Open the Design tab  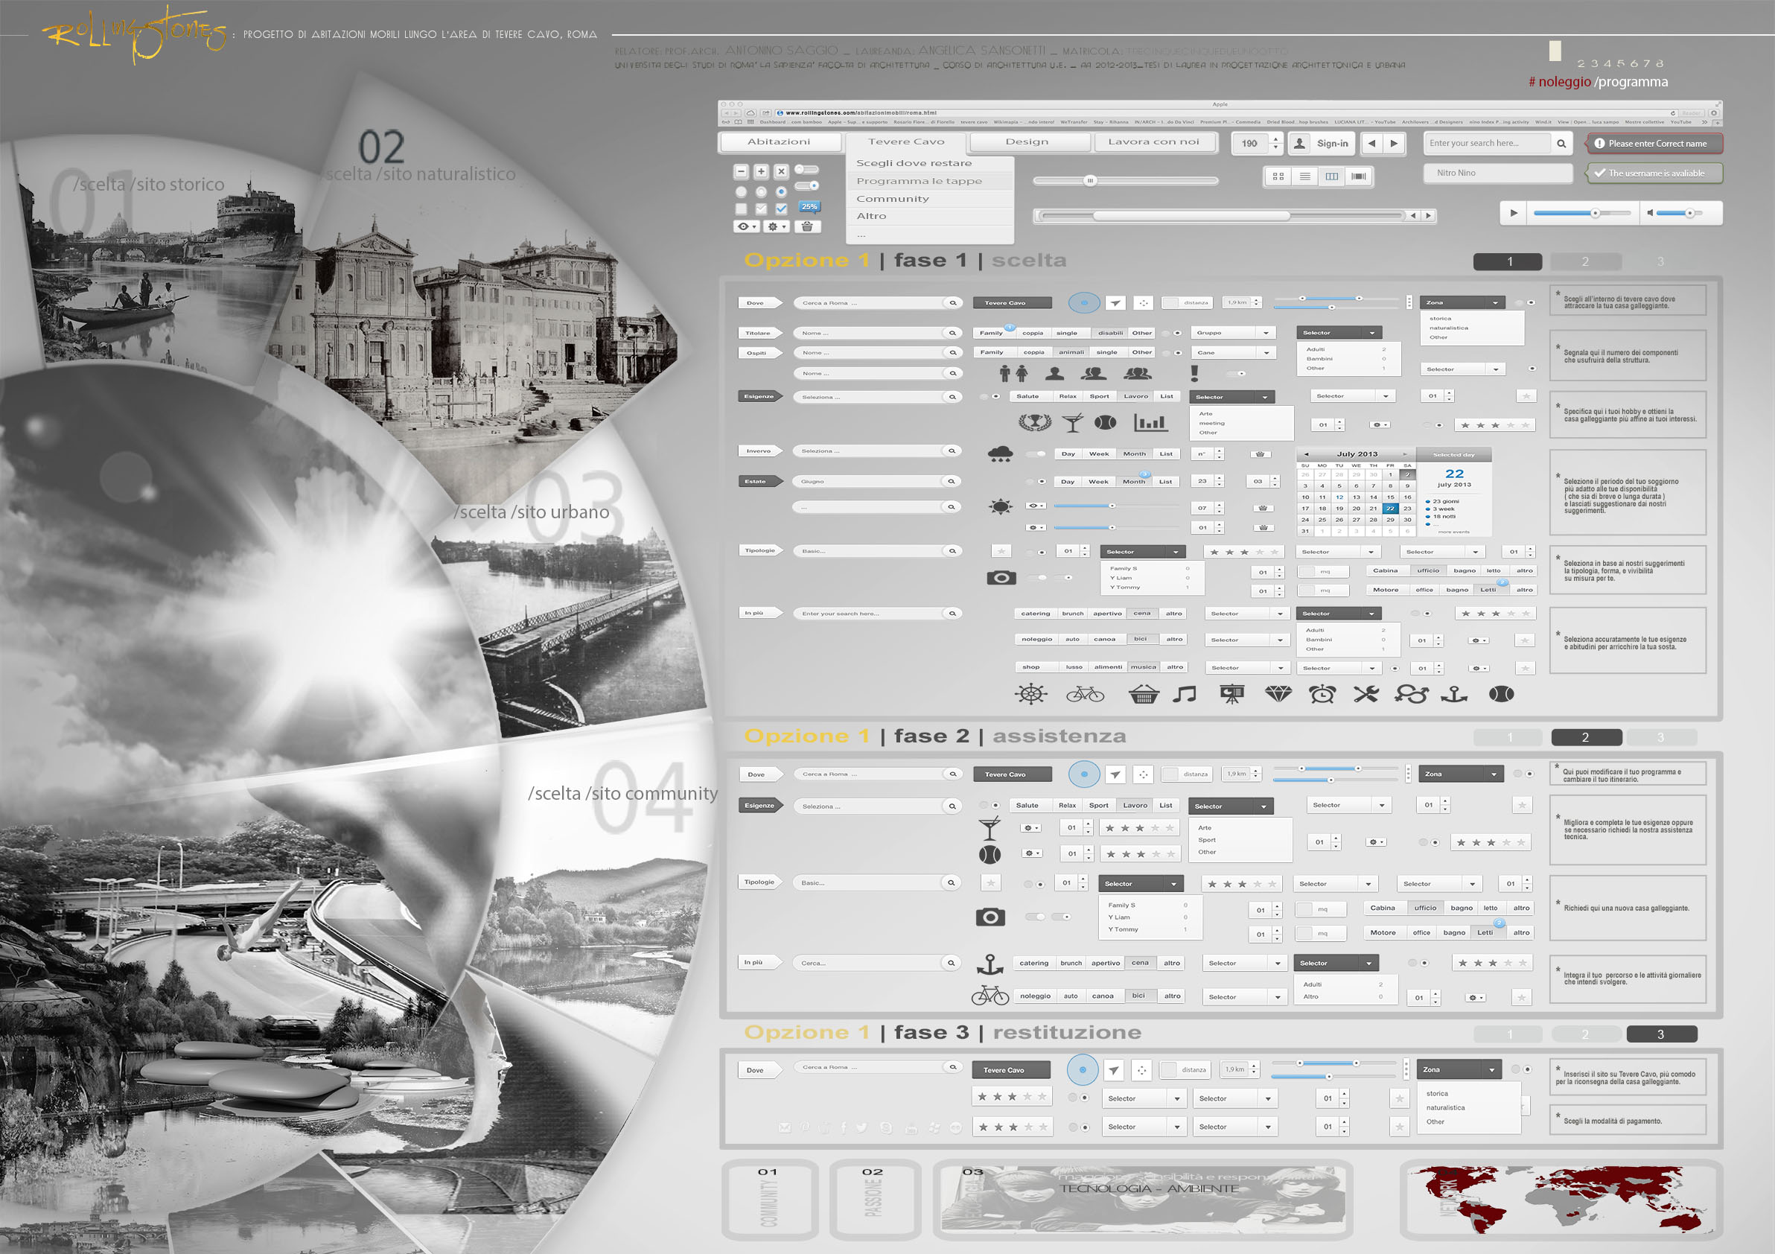tap(1027, 141)
